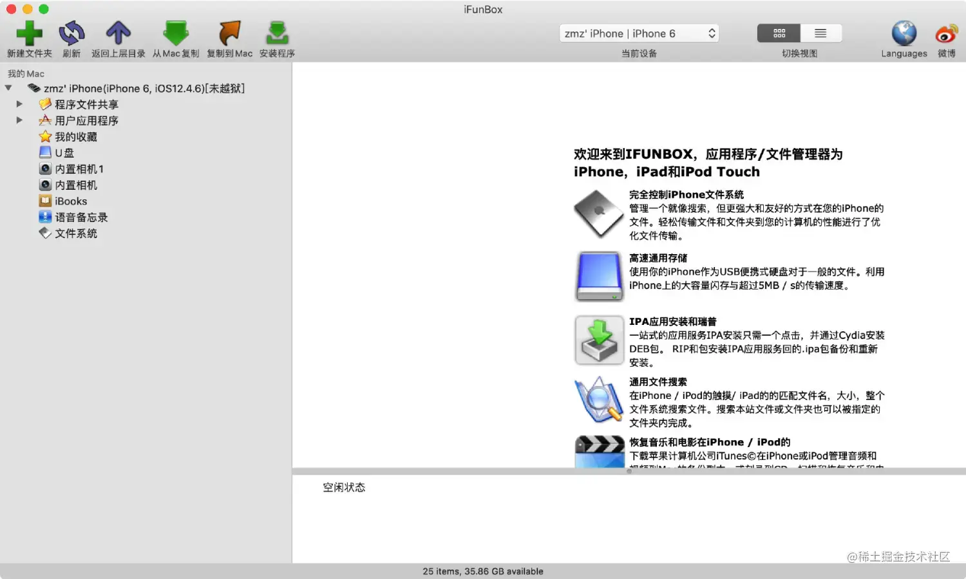Select 内置相机1 in the sidebar
966x579 pixels.
(x=79, y=169)
